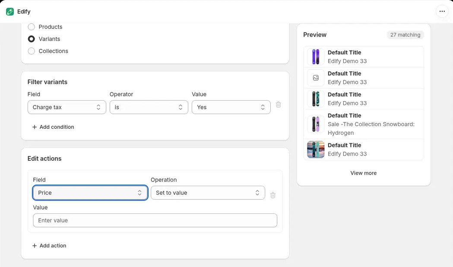Image resolution: width=453 pixels, height=267 pixels.
Task: Select the Variants radio button
Action: pos(31,39)
